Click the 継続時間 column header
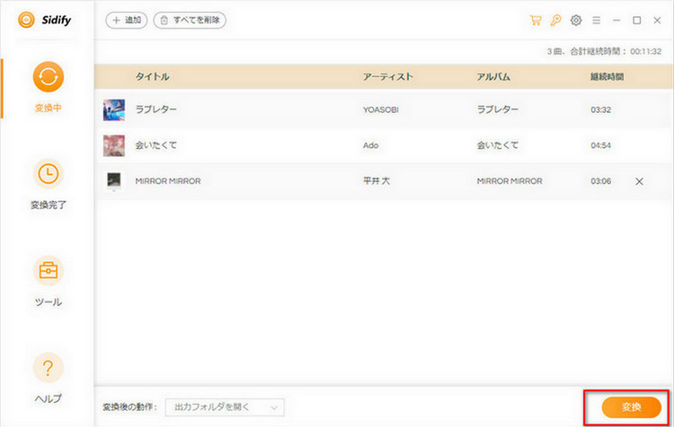This screenshot has height=427, width=674. 607,77
